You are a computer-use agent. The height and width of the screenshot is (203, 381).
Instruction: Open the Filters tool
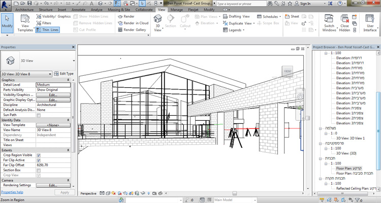44,23
